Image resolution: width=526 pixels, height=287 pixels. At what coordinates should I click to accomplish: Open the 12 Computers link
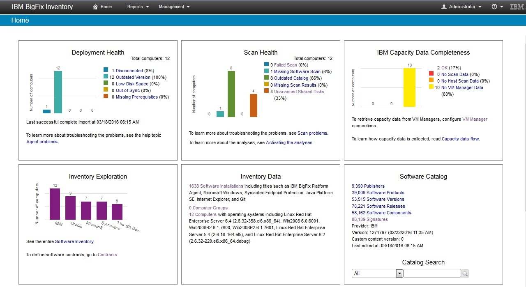pos(203,214)
